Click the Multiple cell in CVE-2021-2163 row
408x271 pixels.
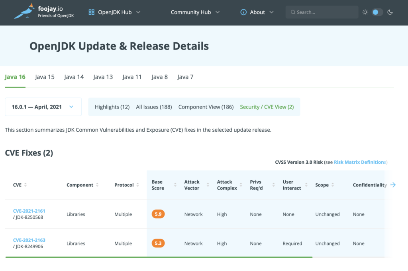[x=123, y=243]
